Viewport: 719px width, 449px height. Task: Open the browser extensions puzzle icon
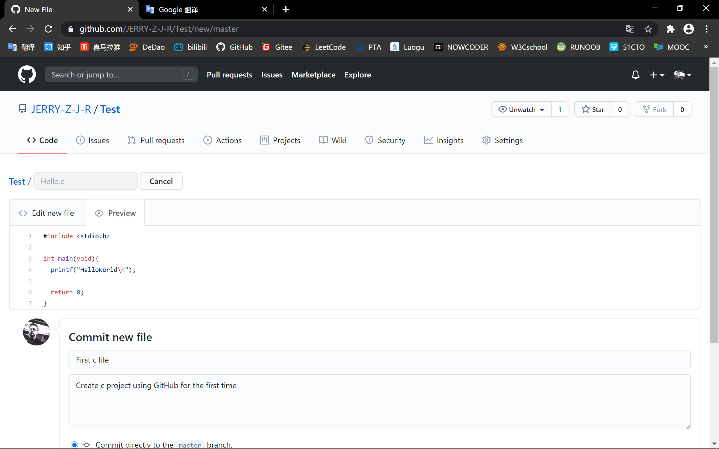click(671, 29)
